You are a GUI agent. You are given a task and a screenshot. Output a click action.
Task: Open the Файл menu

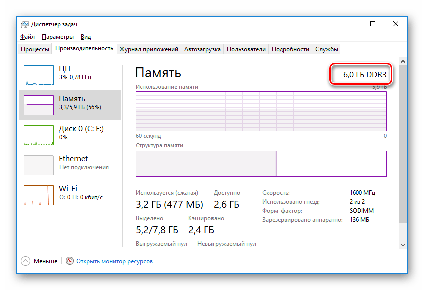tap(28, 37)
